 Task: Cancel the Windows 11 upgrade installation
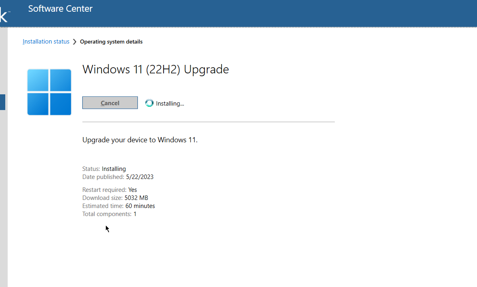tap(110, 103)
